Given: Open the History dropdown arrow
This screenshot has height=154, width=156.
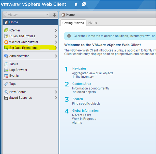Looking at the screenshot, I should click(47, 15).
